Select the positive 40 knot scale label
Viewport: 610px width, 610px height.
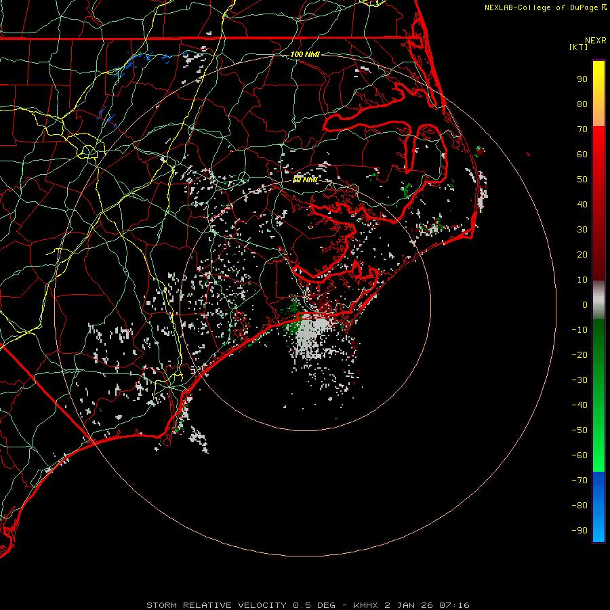pyautogui.click(x=582, y=205)
